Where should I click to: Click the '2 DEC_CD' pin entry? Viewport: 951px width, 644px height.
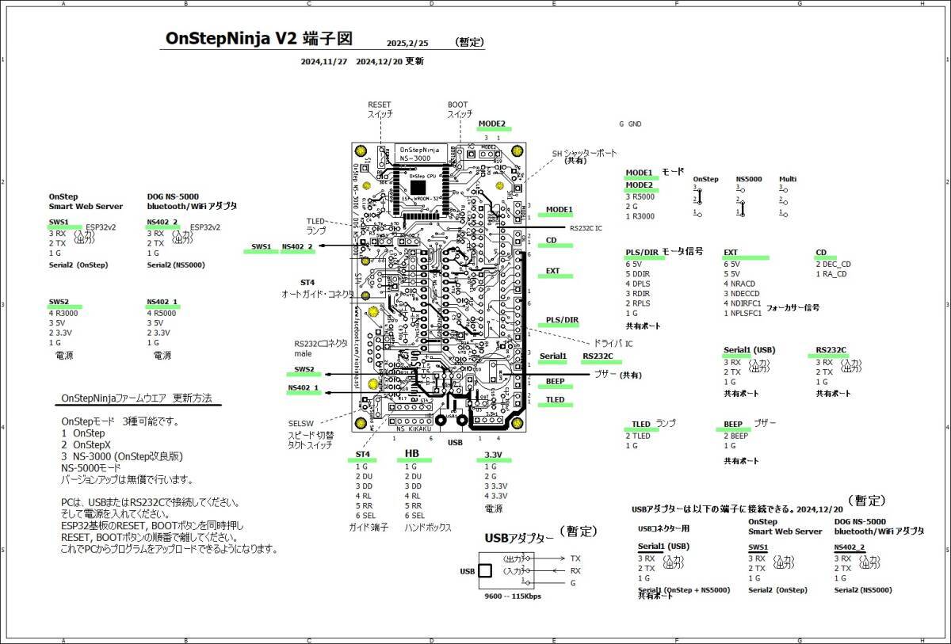pyautogui.click(x=833, y=264)
